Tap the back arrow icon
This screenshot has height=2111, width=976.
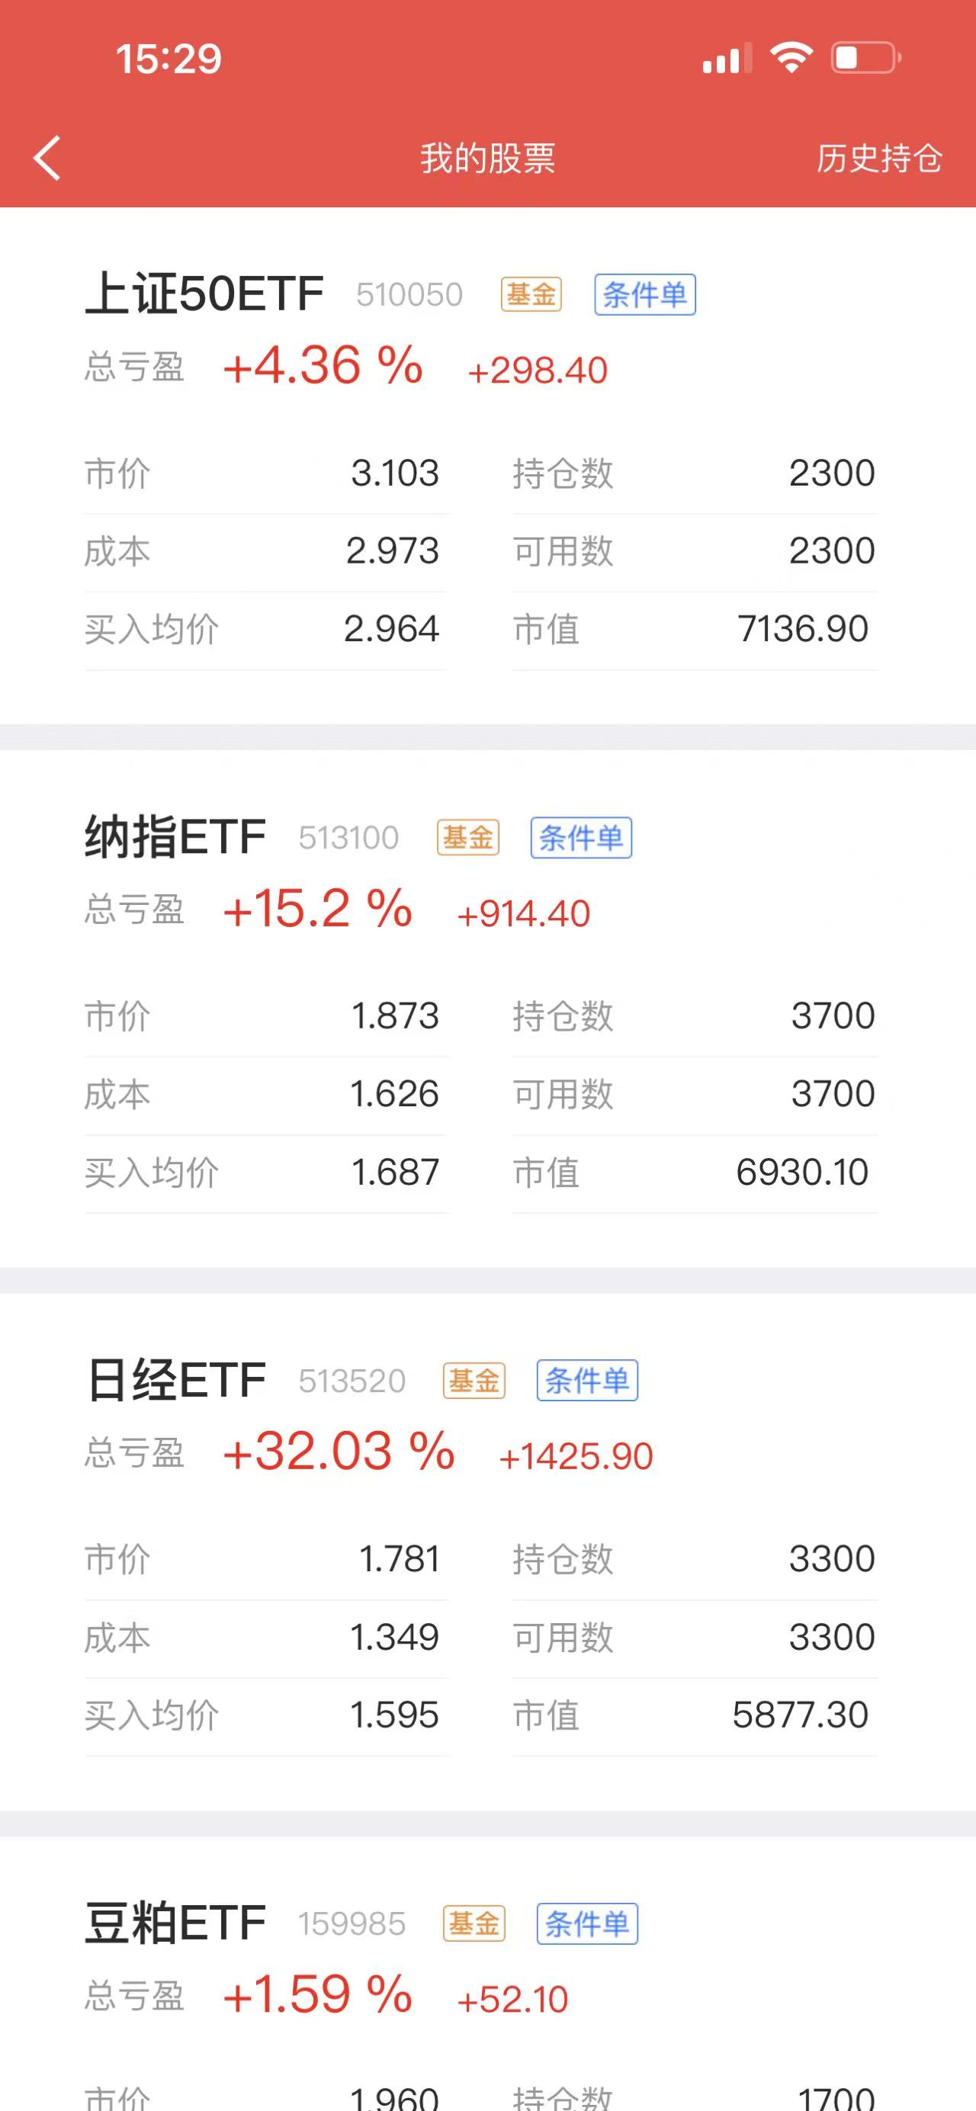(x=47, y=157)
